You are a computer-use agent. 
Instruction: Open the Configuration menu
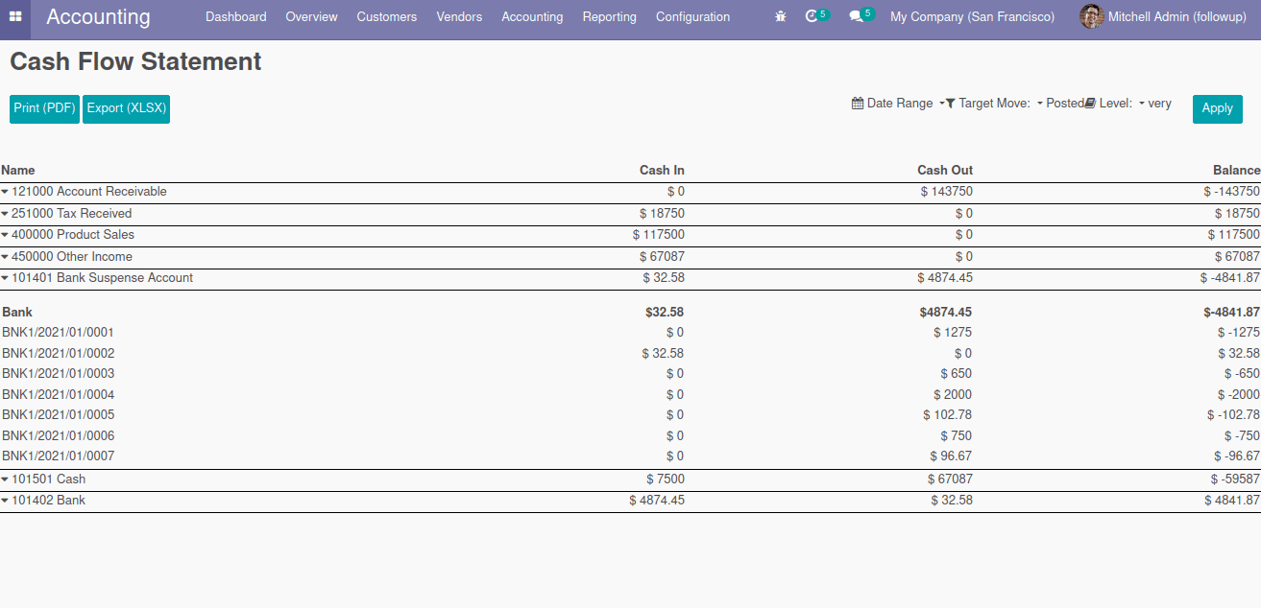(x=692, y=16)
